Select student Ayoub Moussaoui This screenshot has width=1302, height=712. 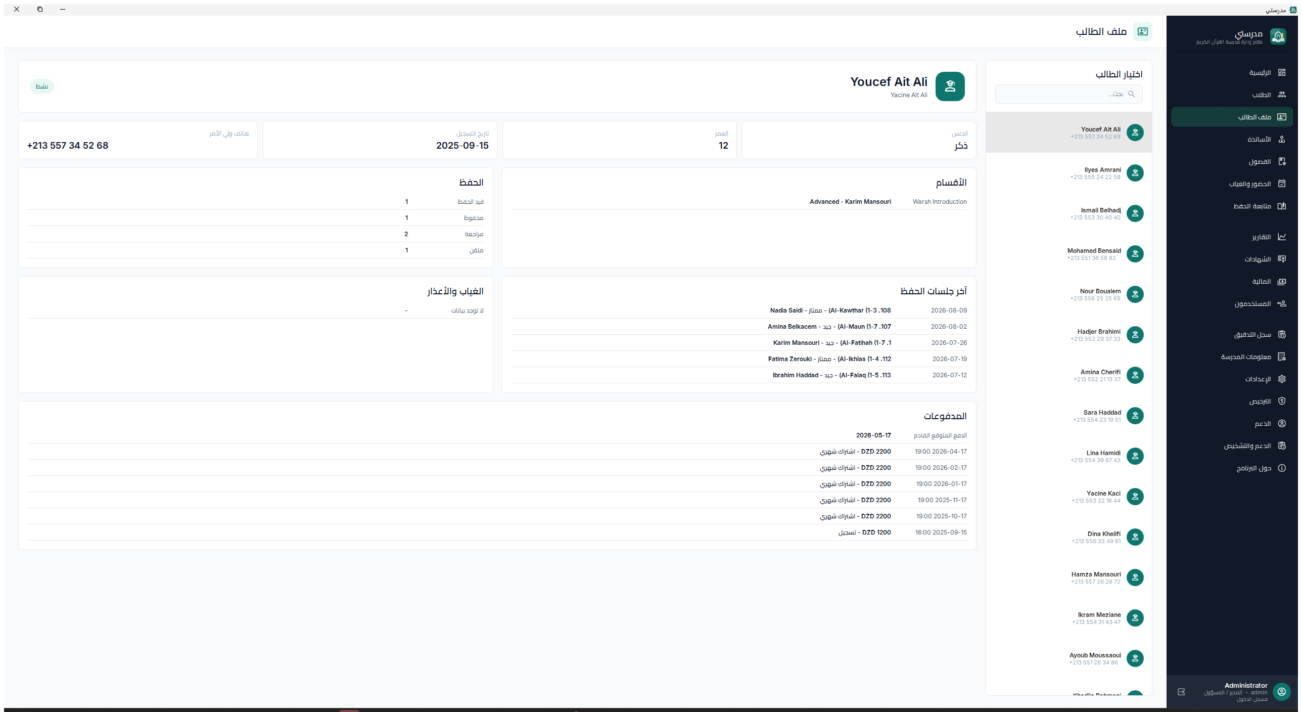click(1068, 658)
